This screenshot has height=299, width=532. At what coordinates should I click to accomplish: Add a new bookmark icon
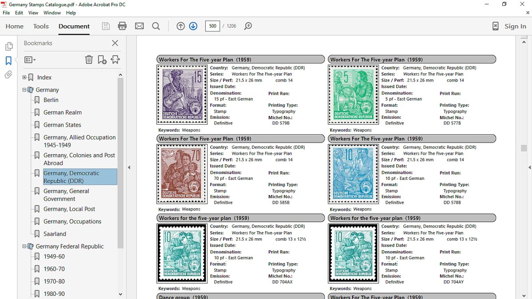[x=102, y=60]
